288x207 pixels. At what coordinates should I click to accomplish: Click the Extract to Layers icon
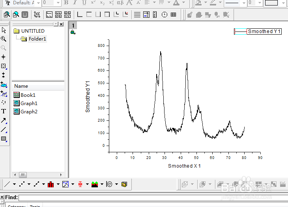[x=49, y=15]
